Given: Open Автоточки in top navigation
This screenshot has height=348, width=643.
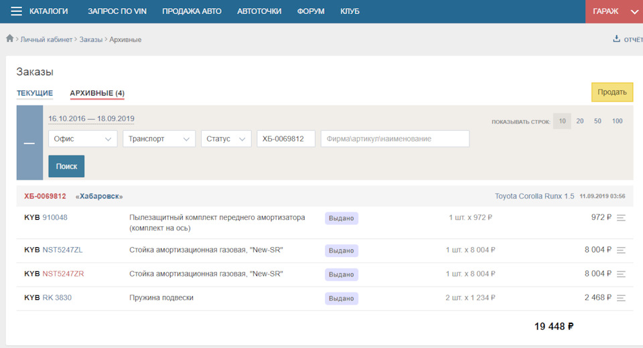Looking at the screenshot, I should [259, 11].
